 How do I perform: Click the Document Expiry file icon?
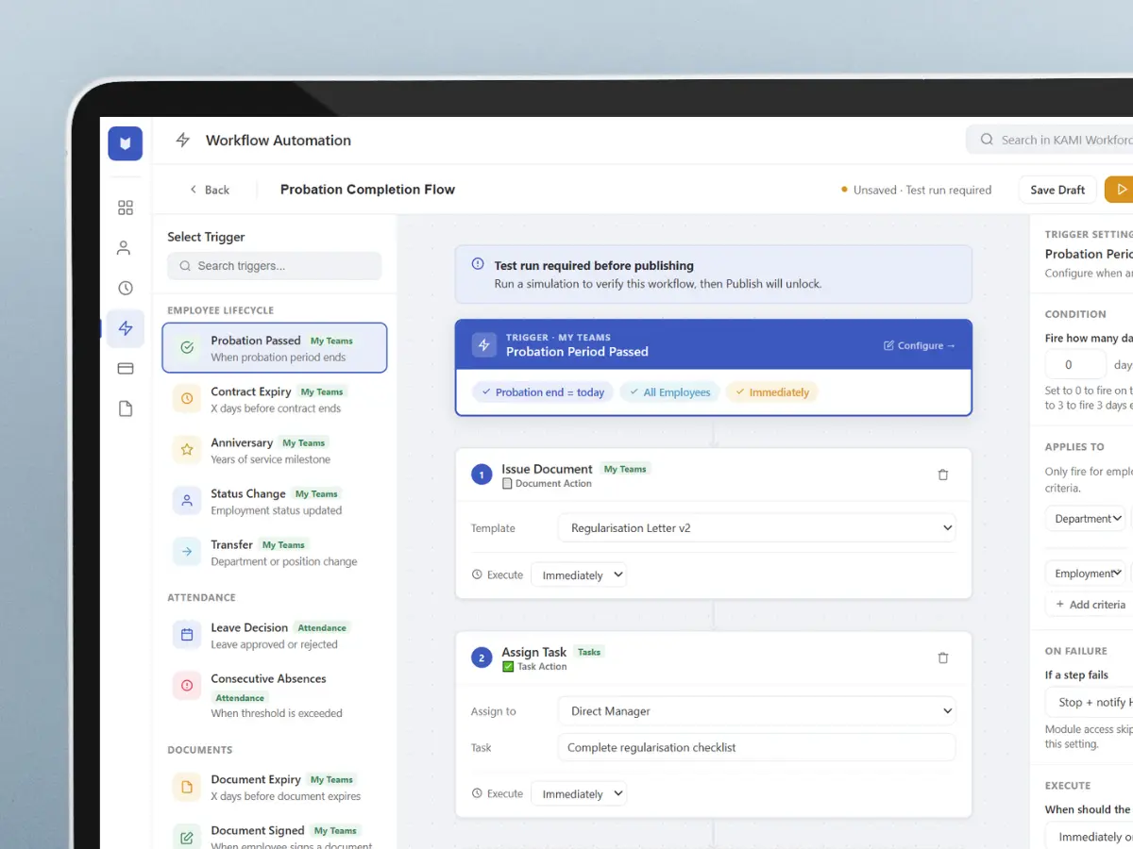click(187, 787)
